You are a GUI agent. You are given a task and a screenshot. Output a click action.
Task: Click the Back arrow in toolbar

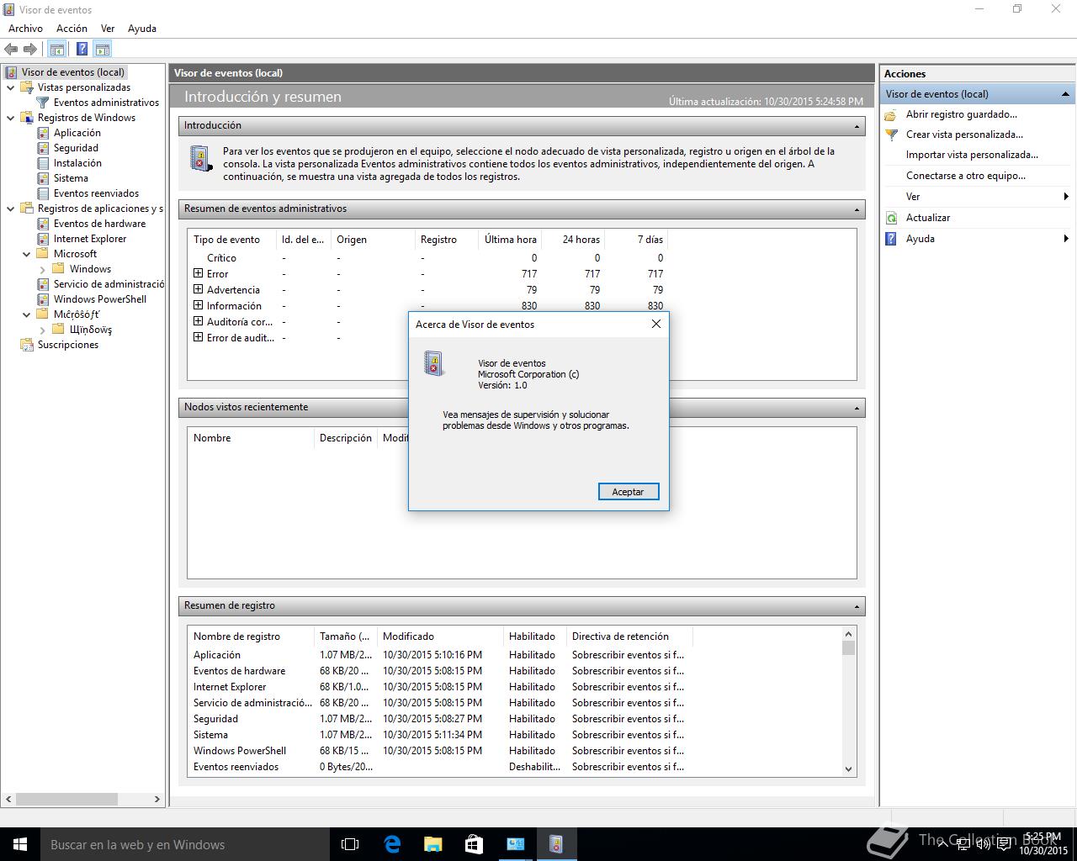[11, 50]
